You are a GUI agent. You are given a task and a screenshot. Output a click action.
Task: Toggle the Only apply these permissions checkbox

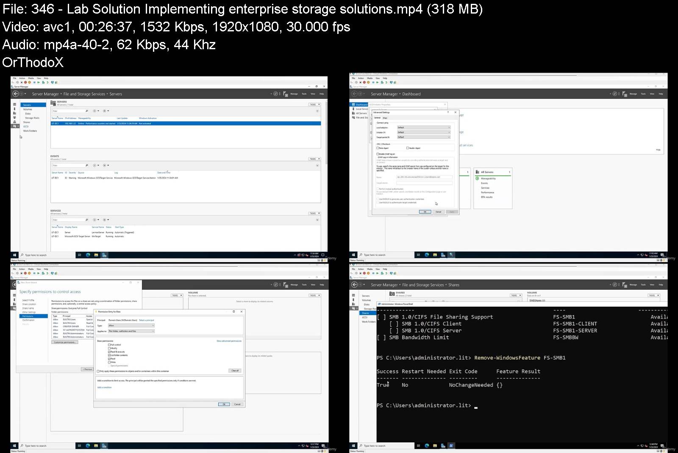[x=98, y=371]
